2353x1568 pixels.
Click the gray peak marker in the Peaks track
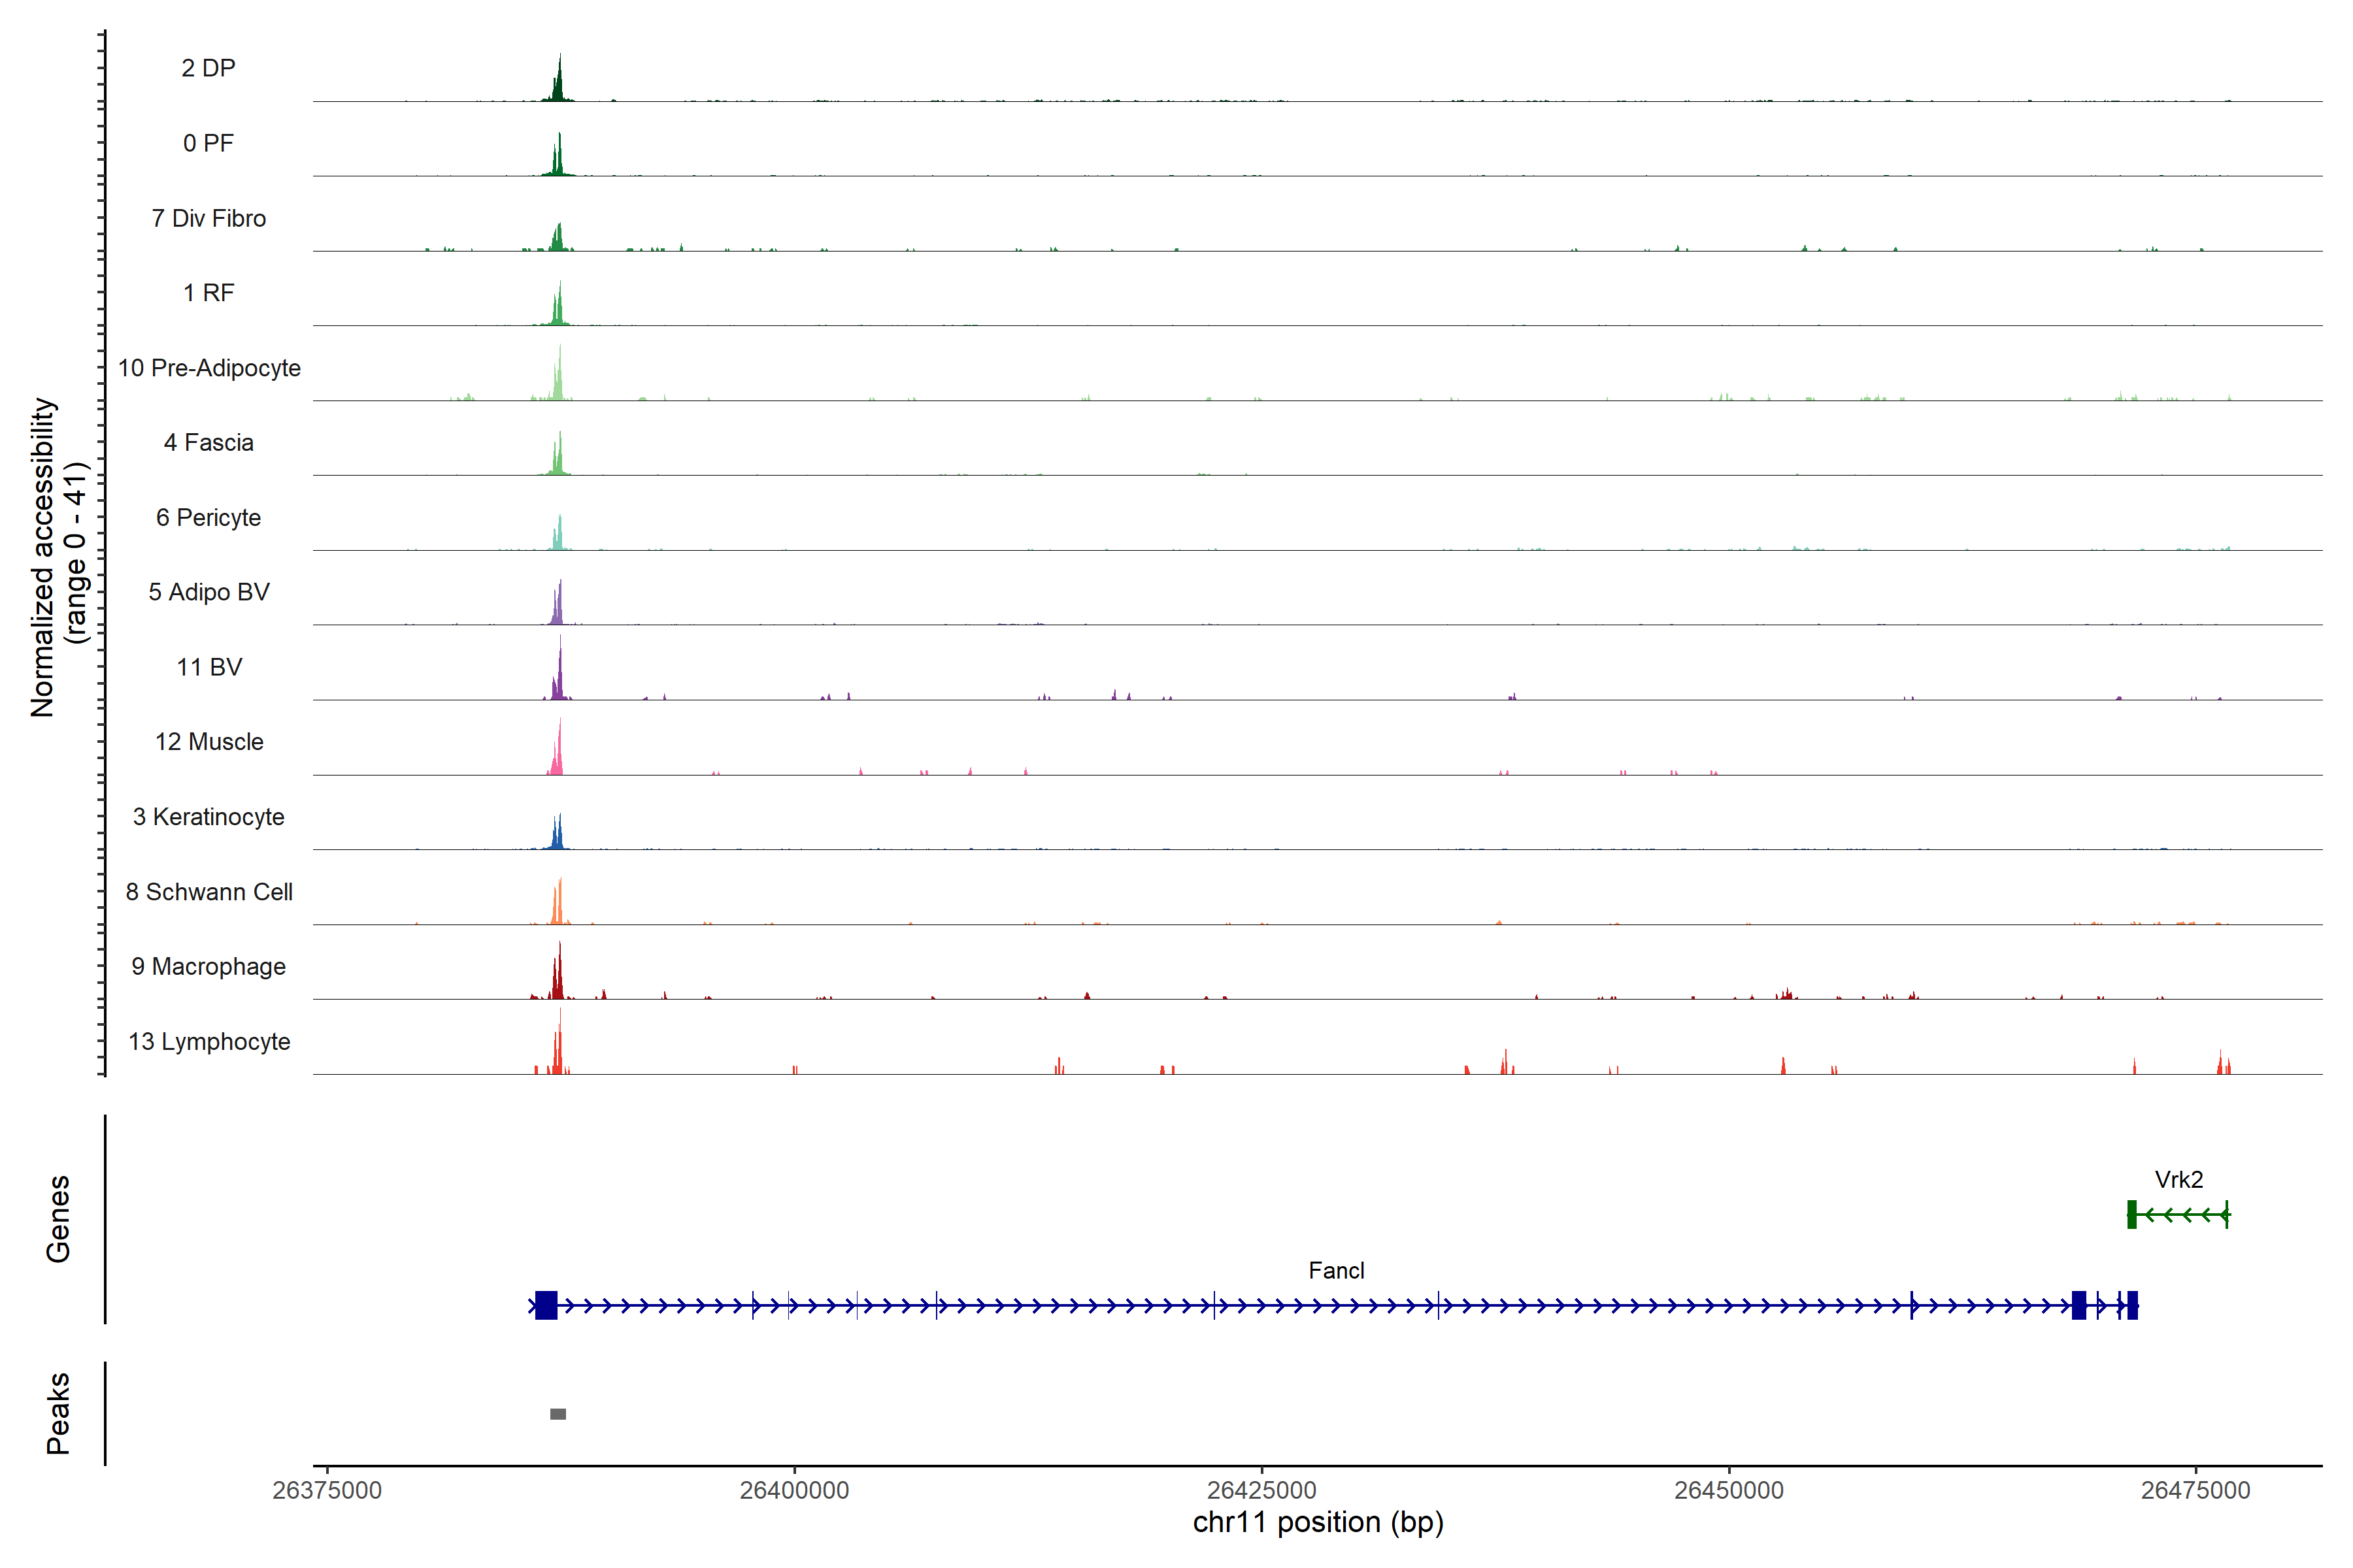pyautogui.click(x=558, y=1414)
